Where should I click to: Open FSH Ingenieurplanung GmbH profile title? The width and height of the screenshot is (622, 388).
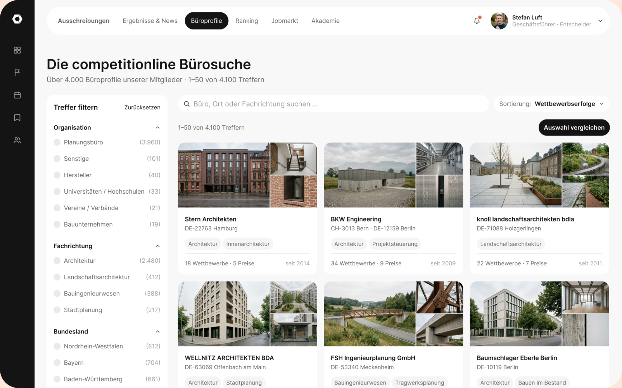tap(373, 358)
